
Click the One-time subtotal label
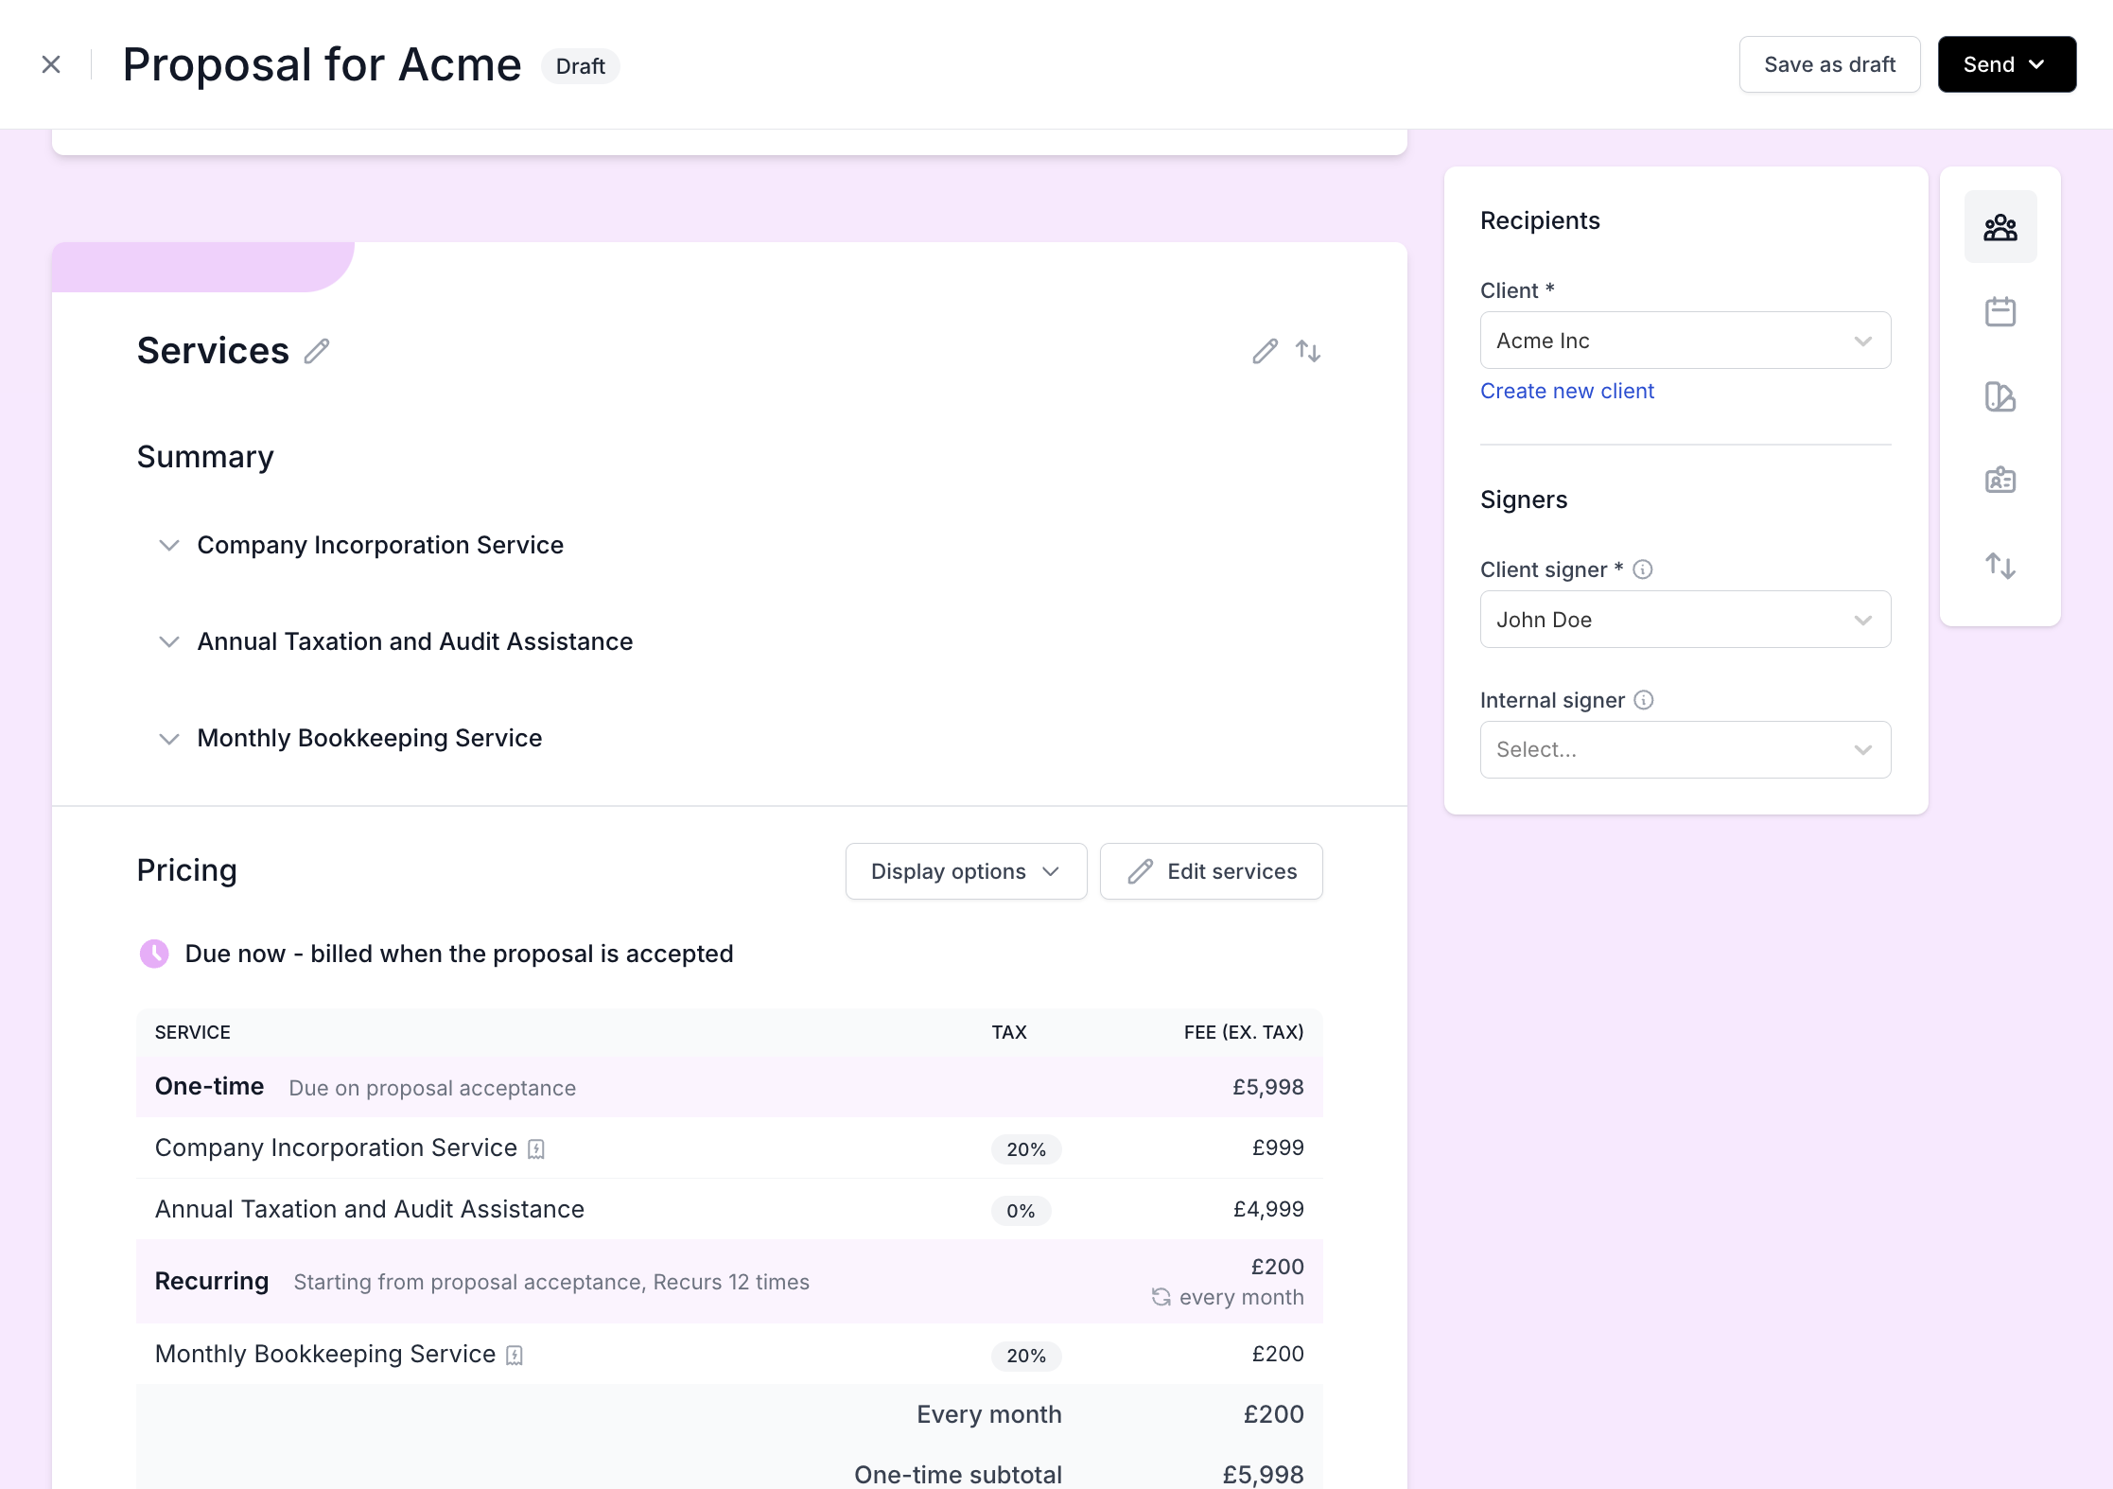tap(958, 1474)
